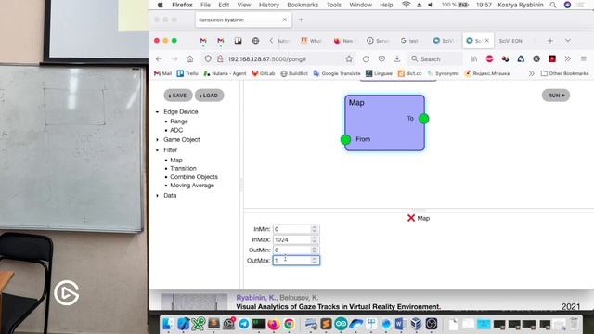Open the File menu in menu bar

205,5
